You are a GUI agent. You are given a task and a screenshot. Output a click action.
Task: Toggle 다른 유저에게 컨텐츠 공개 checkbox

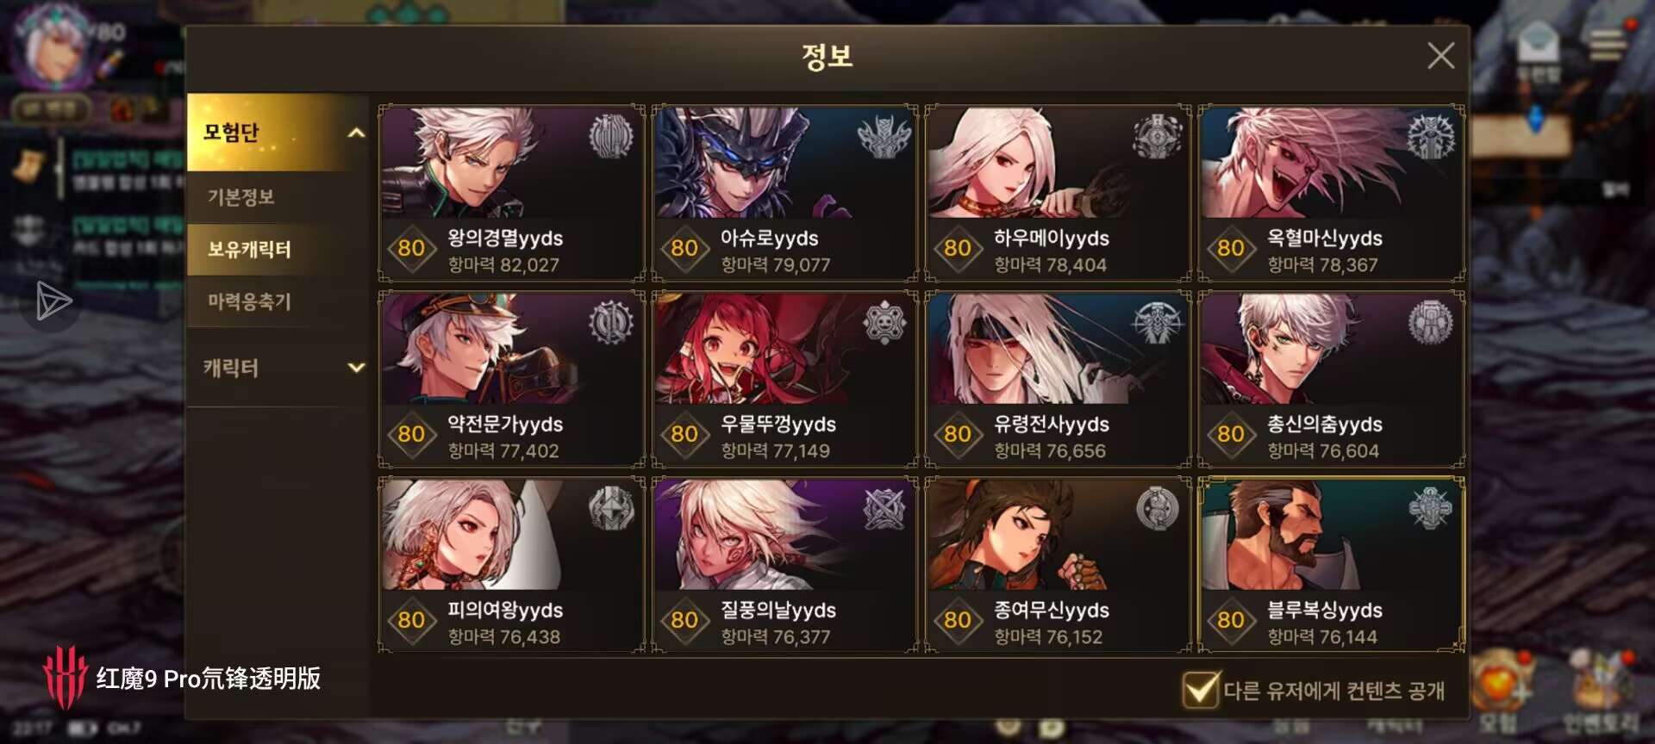click(x=1200, y=690)
